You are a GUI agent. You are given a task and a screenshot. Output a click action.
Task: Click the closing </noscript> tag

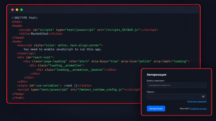click(x=26, y=53)
